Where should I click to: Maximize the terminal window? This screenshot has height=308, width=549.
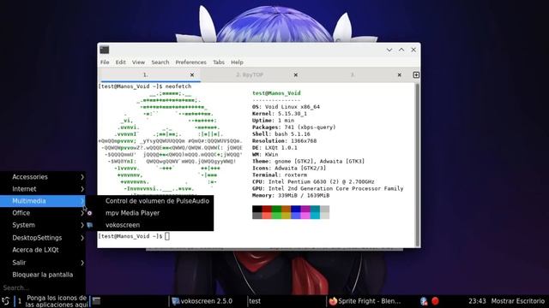pos(401,50)
